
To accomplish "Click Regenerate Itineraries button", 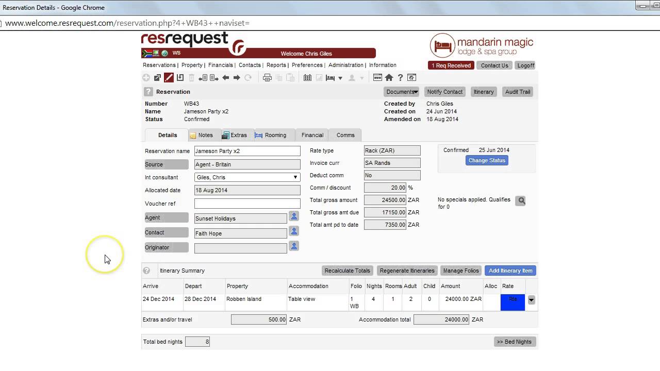I will 407,271.
